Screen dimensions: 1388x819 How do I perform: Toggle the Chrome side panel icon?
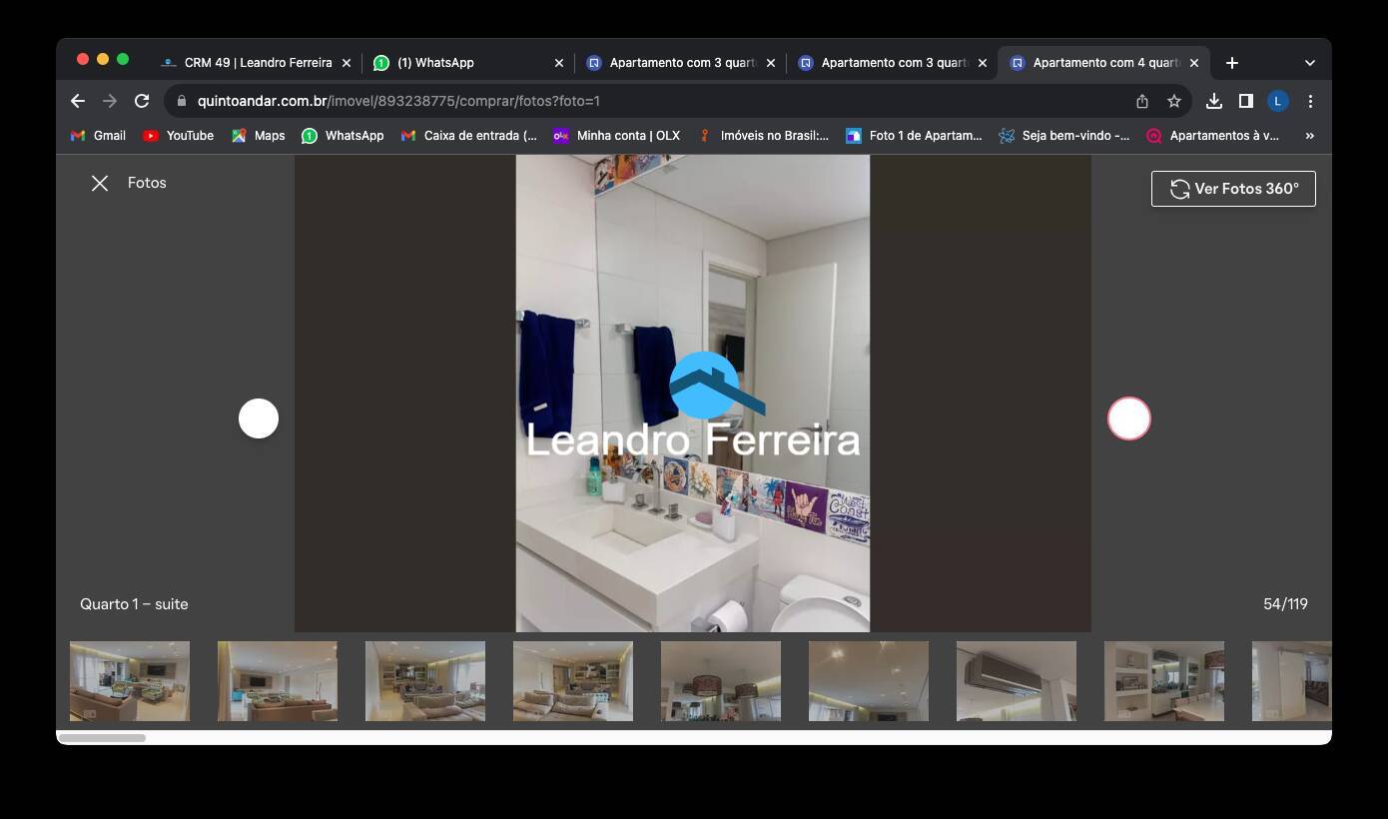[x=1246, y=101]
